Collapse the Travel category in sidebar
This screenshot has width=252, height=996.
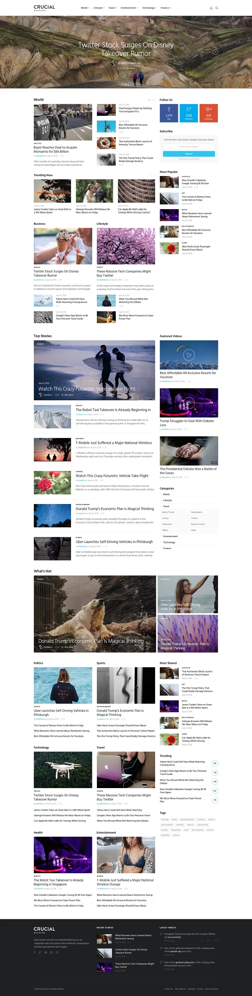point(166,506)
